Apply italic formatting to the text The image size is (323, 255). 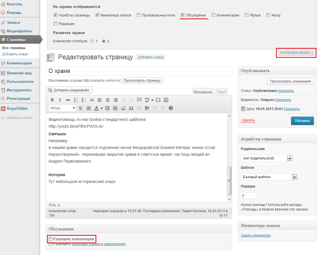click(x=60, y=100)
